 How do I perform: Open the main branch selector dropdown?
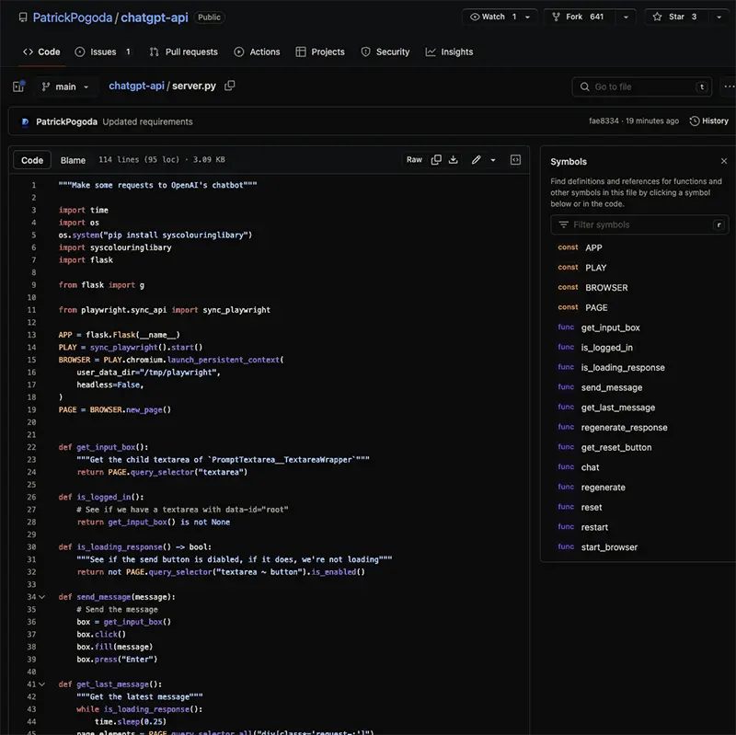click(x=65, y=86)
